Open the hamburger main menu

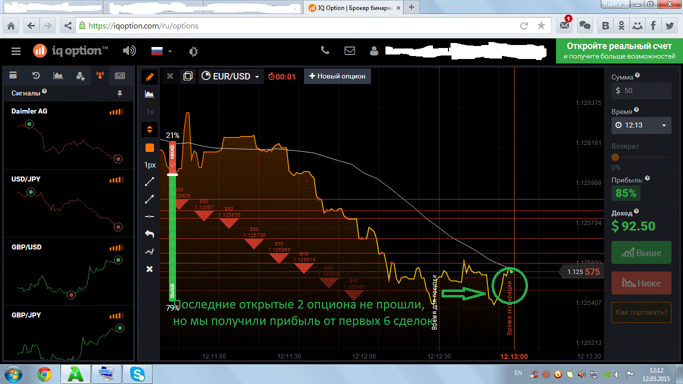pyautogui.click(x=16, y=51)
